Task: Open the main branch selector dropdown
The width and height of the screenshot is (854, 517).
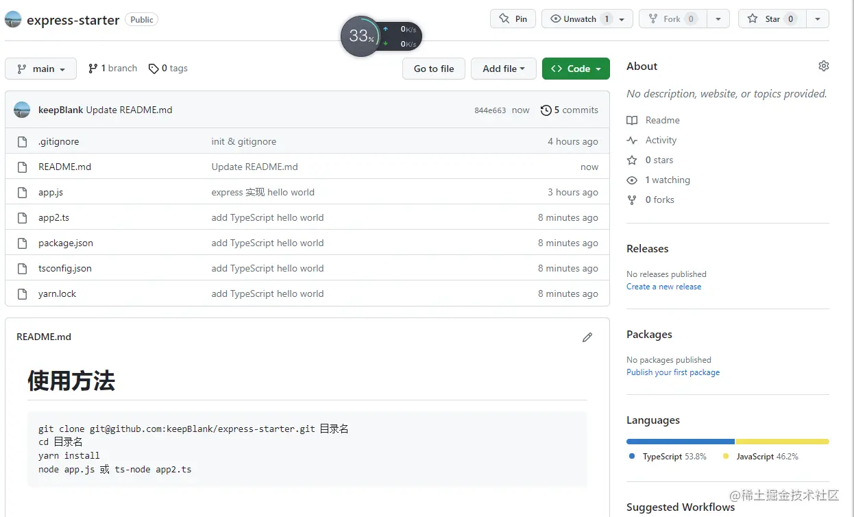Action: coord(40,69)
